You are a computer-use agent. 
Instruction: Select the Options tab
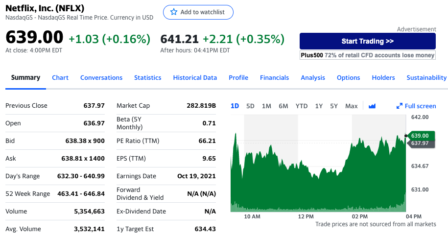348,77
